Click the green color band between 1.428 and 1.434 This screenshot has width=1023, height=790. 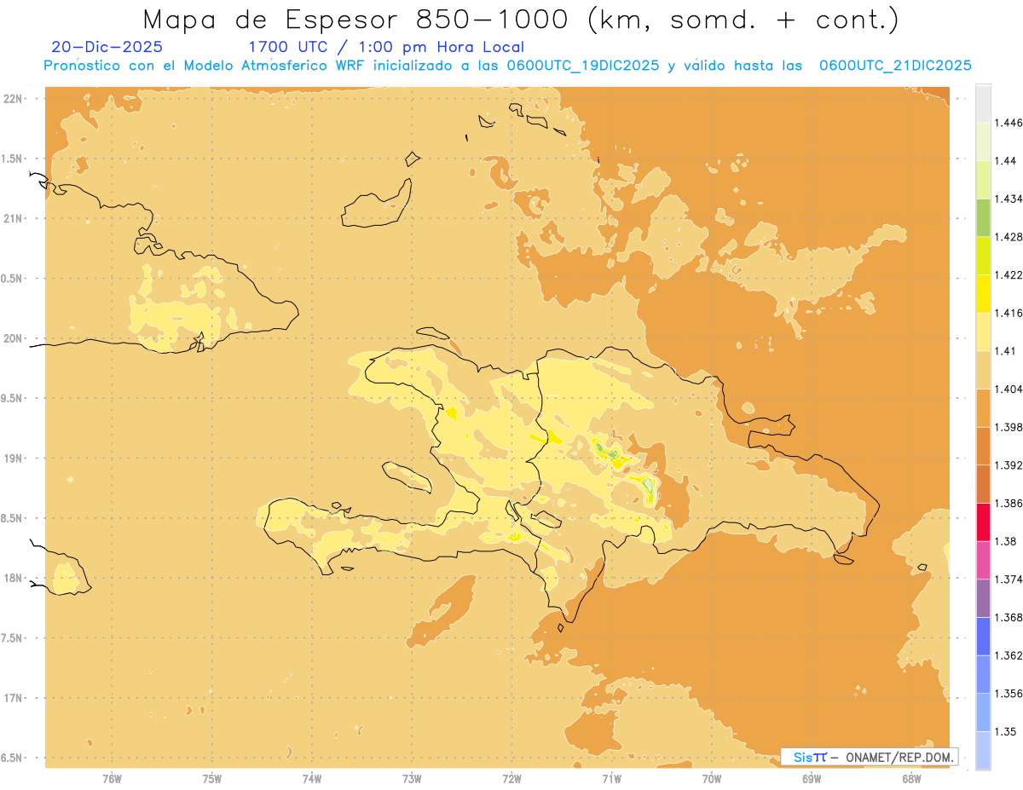983,217
